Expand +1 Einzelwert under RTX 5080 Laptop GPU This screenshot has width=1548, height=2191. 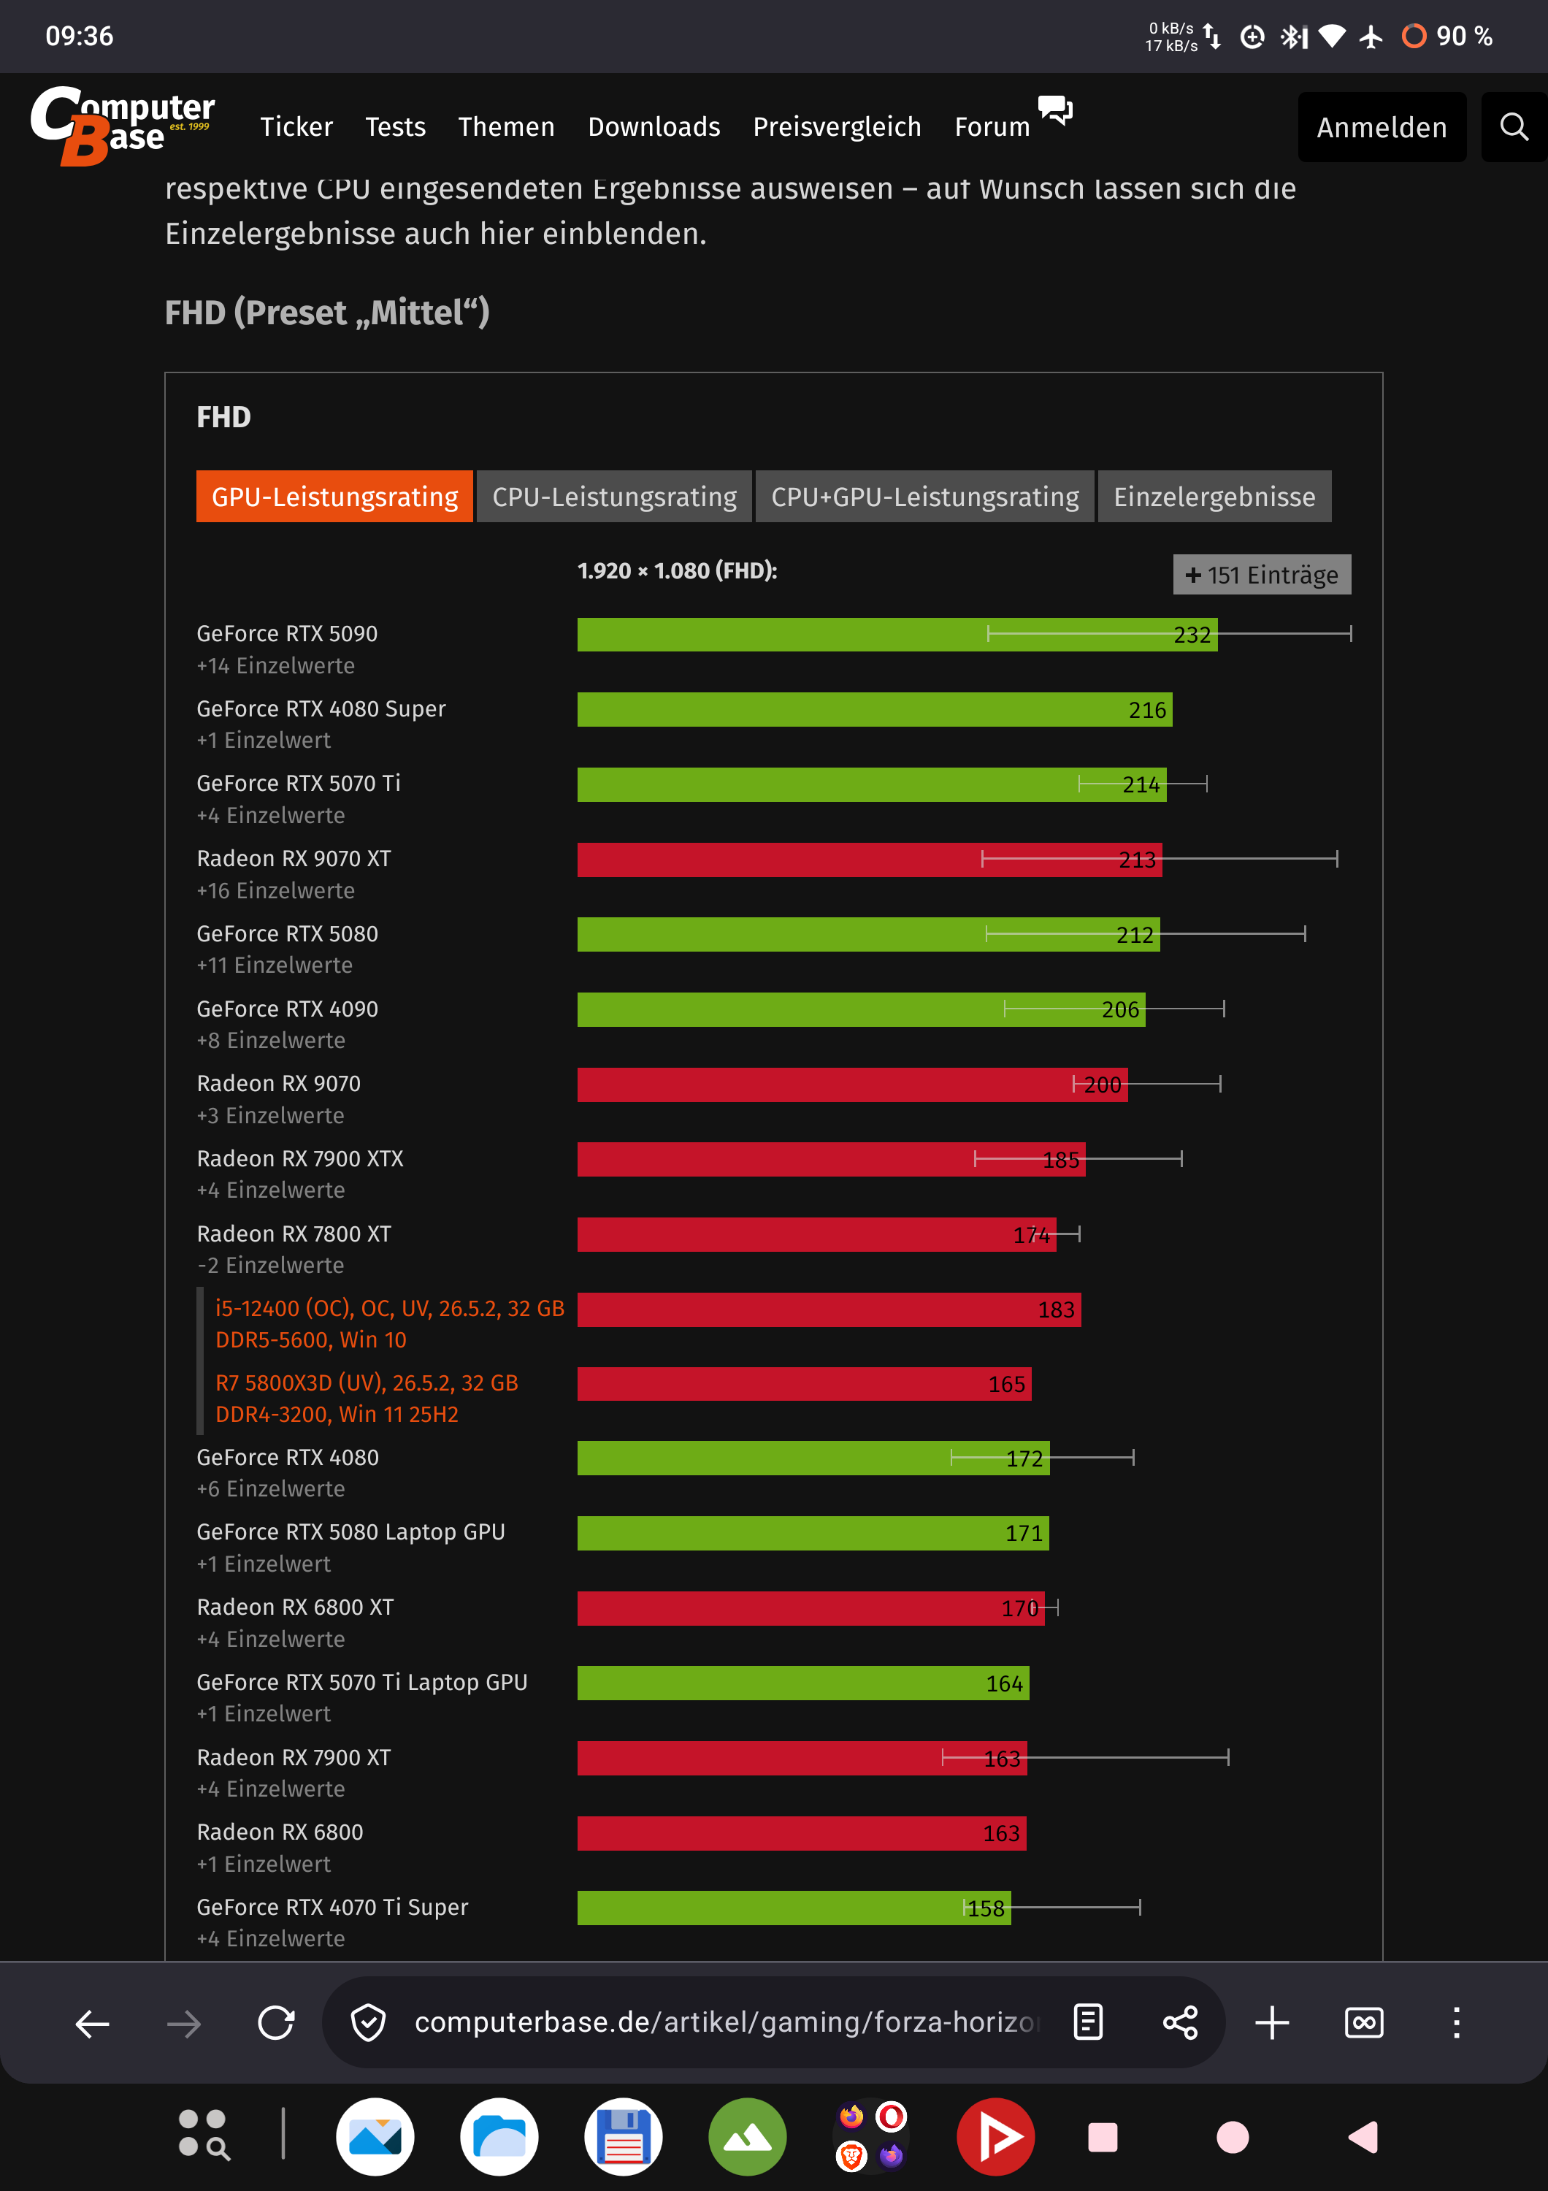coord(264,1563)
